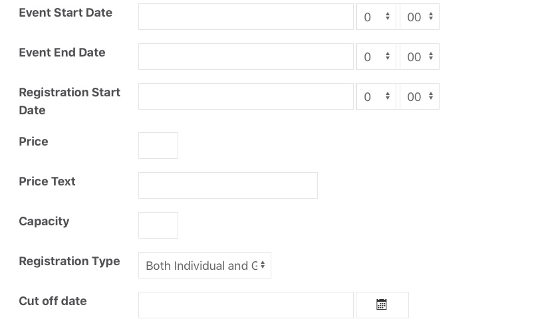
Task: Open the Registration Type dropdown
Action: (204, 265)
